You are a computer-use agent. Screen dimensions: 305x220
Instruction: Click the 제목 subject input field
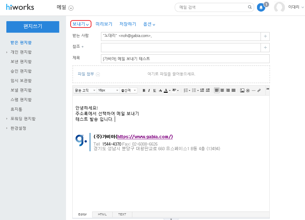[185, 59]
